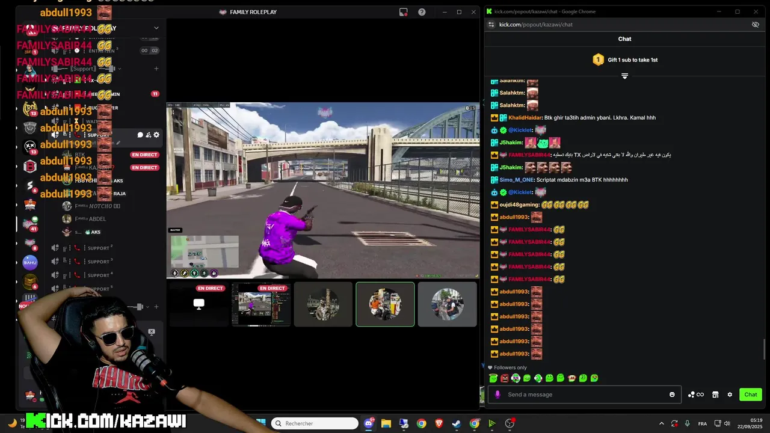This screenshot has height=433, width=770.
Task: Open the Discord help question-mark icon
Action: [422, 12]
